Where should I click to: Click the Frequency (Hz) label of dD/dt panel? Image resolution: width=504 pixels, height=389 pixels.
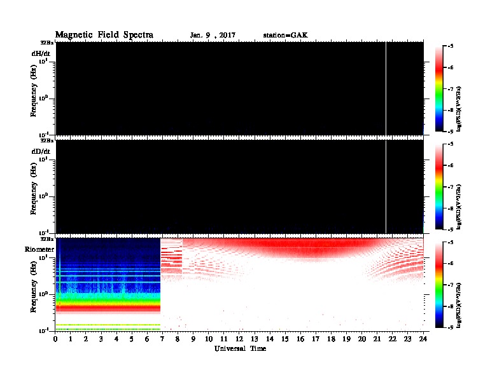pyautogui.click(x=34, y=189)
